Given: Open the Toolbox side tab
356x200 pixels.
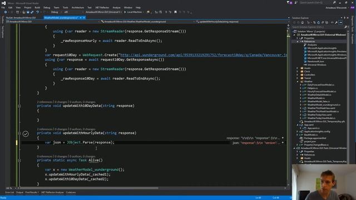Looking at the screenshot, I should tap(2, 20).
